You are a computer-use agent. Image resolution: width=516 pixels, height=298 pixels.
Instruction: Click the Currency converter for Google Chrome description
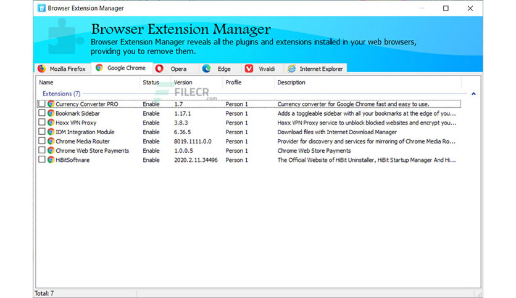coord(353,104)
